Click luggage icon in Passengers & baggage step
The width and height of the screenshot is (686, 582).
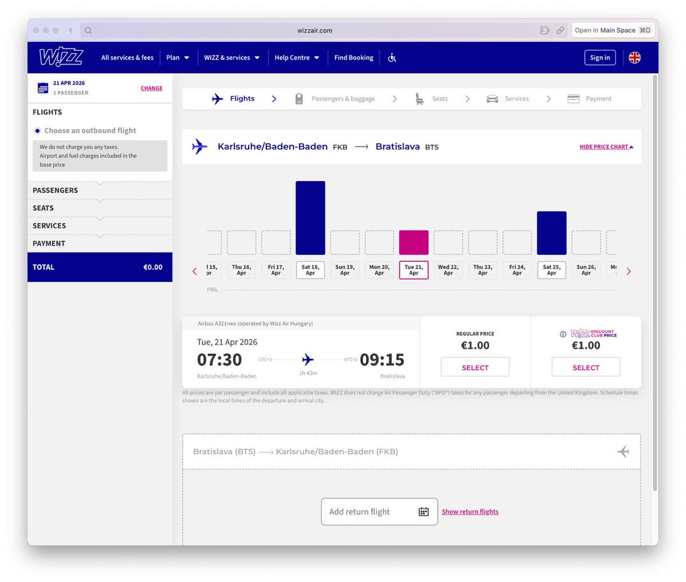299,99
